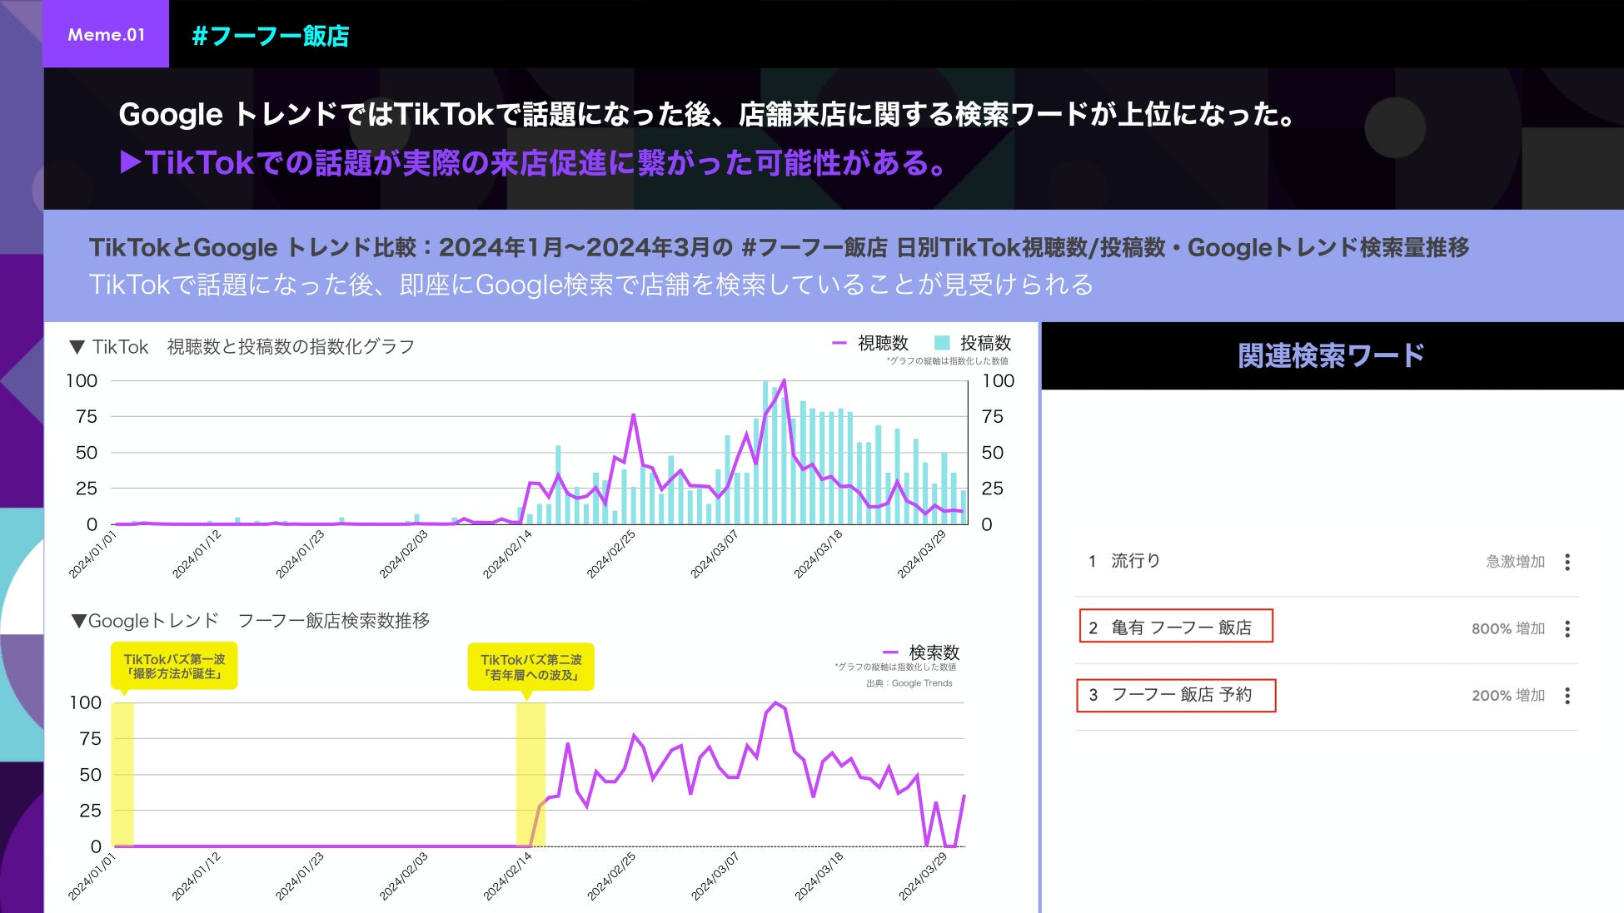1624x913 pixels.
Task: Click the triangle beside Googleトレンド chart title
Action: point(79,621)
